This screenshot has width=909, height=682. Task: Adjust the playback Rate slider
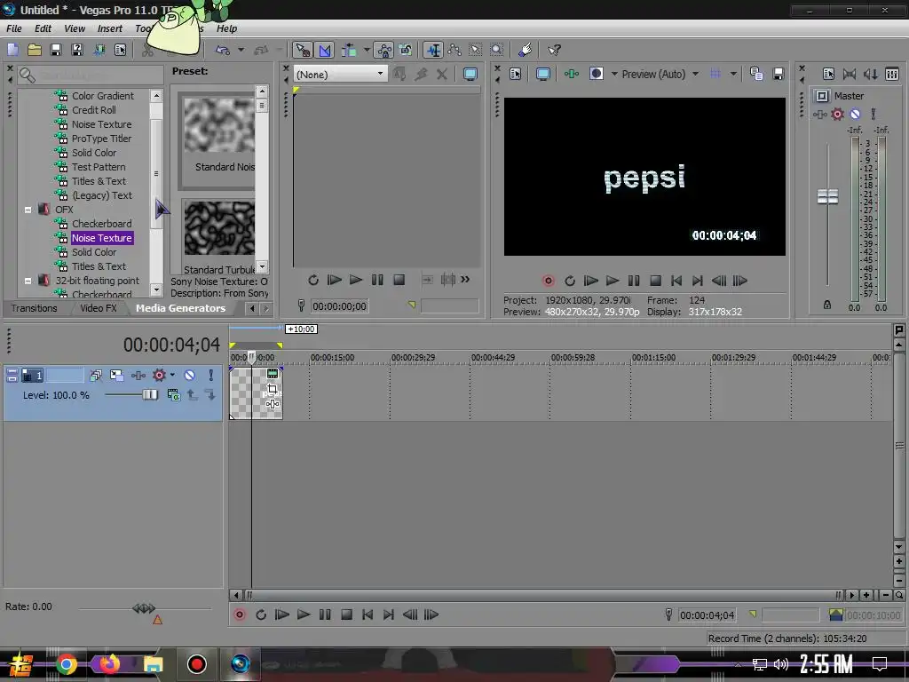(x=144, y=607)
